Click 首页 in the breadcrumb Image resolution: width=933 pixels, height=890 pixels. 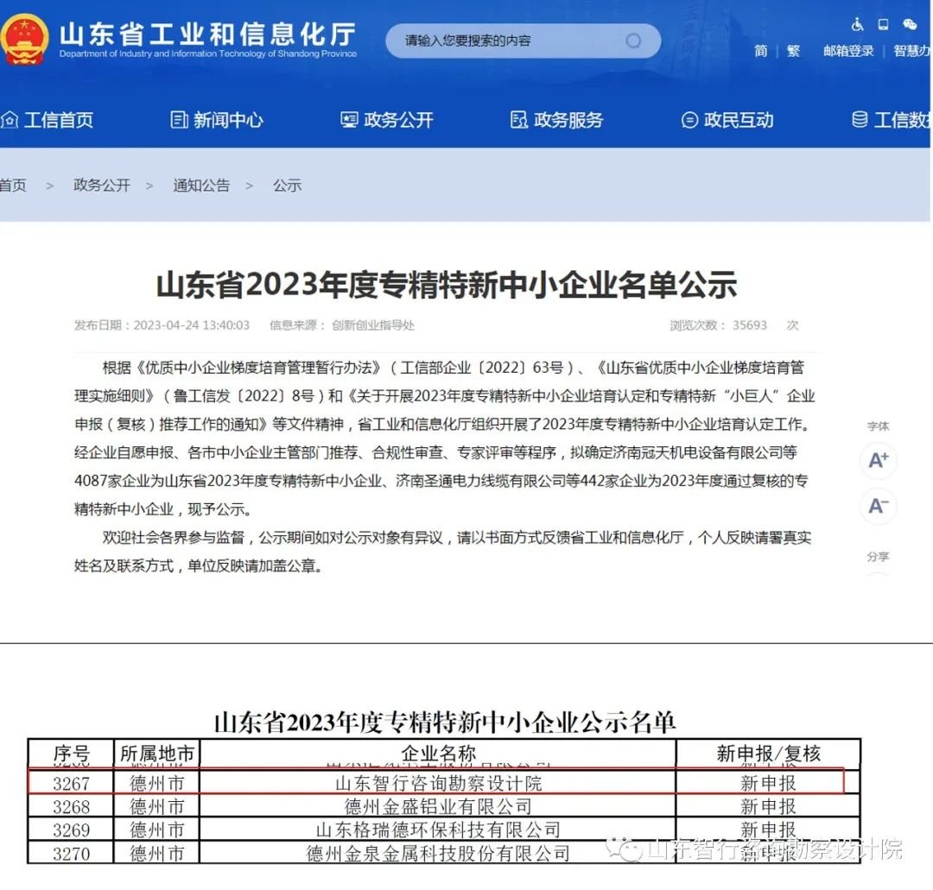(x=13, y=186)
